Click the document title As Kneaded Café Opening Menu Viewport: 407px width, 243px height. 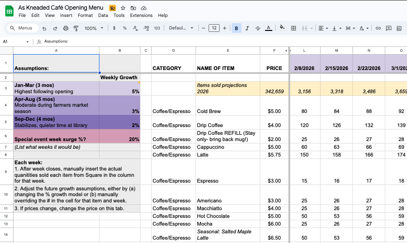[x=61, y=8]
